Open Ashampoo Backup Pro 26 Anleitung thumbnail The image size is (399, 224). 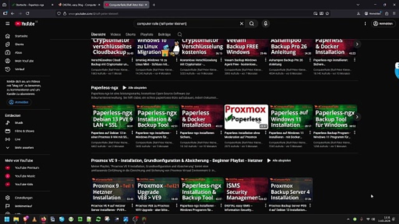pyautogui.click(x=291, y=48)
